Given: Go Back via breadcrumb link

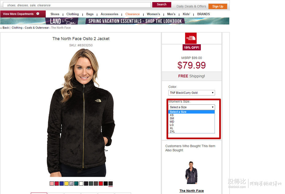Looking at the screenshot, I should (6, 28).
